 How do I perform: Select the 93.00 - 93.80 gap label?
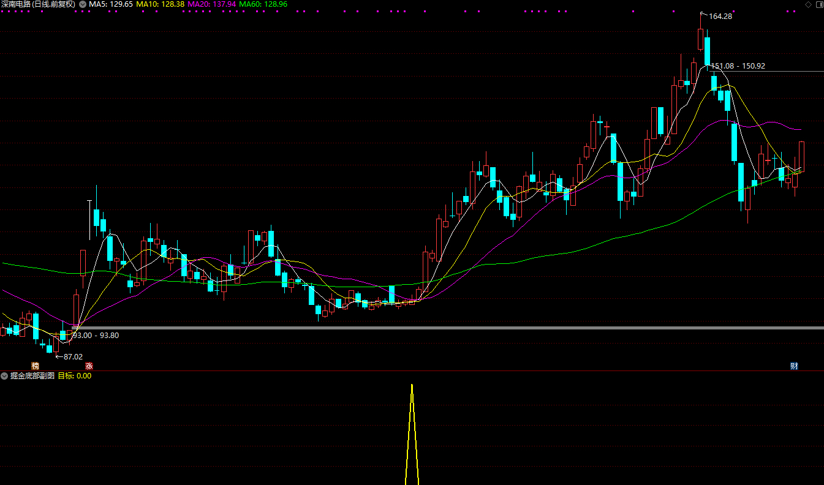click(96, 335)
